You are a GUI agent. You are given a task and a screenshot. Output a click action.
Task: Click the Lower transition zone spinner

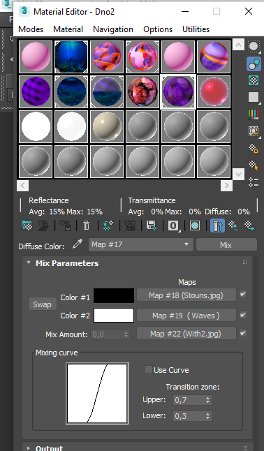click(x=208, y=416)
